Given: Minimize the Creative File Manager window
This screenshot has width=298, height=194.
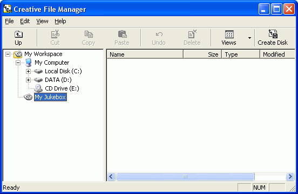Looking at the screenshot, I should [264, 9].
